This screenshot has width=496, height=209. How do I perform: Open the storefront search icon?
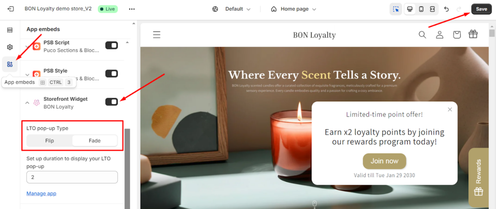click(422, 34)
